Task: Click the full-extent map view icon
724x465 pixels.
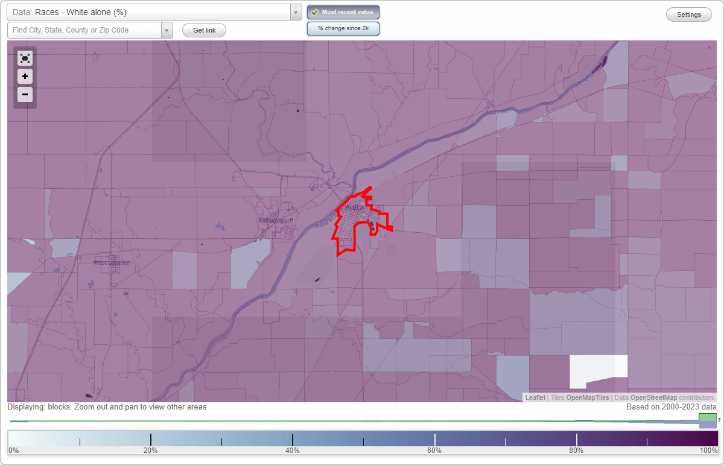Action: [25, 58]
